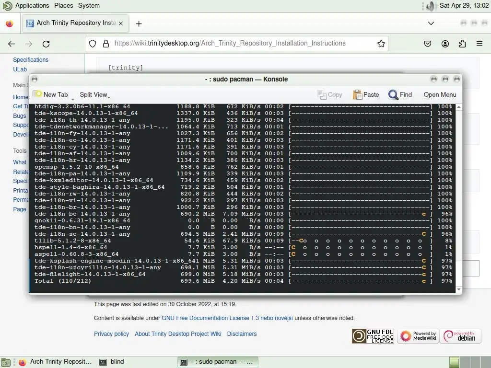Open the Pocket save icon
This screenshot has height=368, width=491.
coord(427,44)
